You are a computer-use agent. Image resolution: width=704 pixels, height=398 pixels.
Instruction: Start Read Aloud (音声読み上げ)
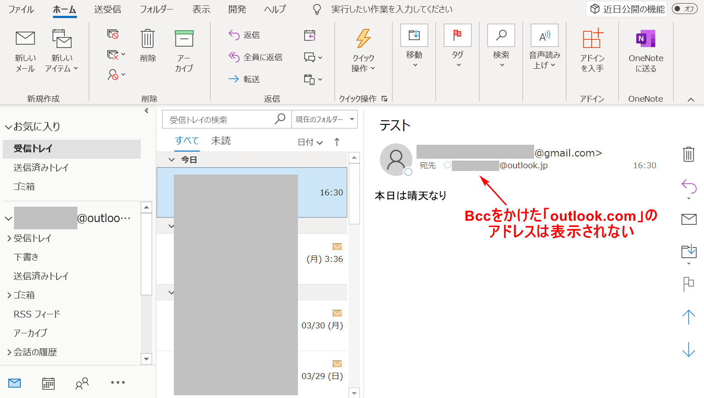pyautogui.click(x=545, y=47)
